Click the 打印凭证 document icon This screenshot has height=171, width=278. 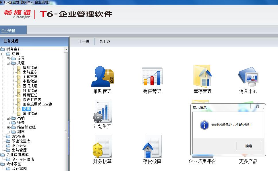coord(19,91)
